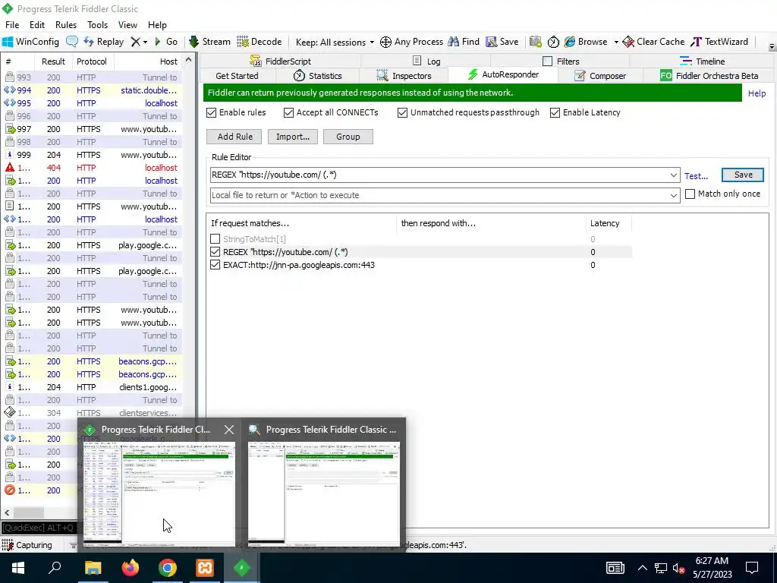Open the Composer tab
This screenshot has width=777, height=583.
(x=600, y=76)
